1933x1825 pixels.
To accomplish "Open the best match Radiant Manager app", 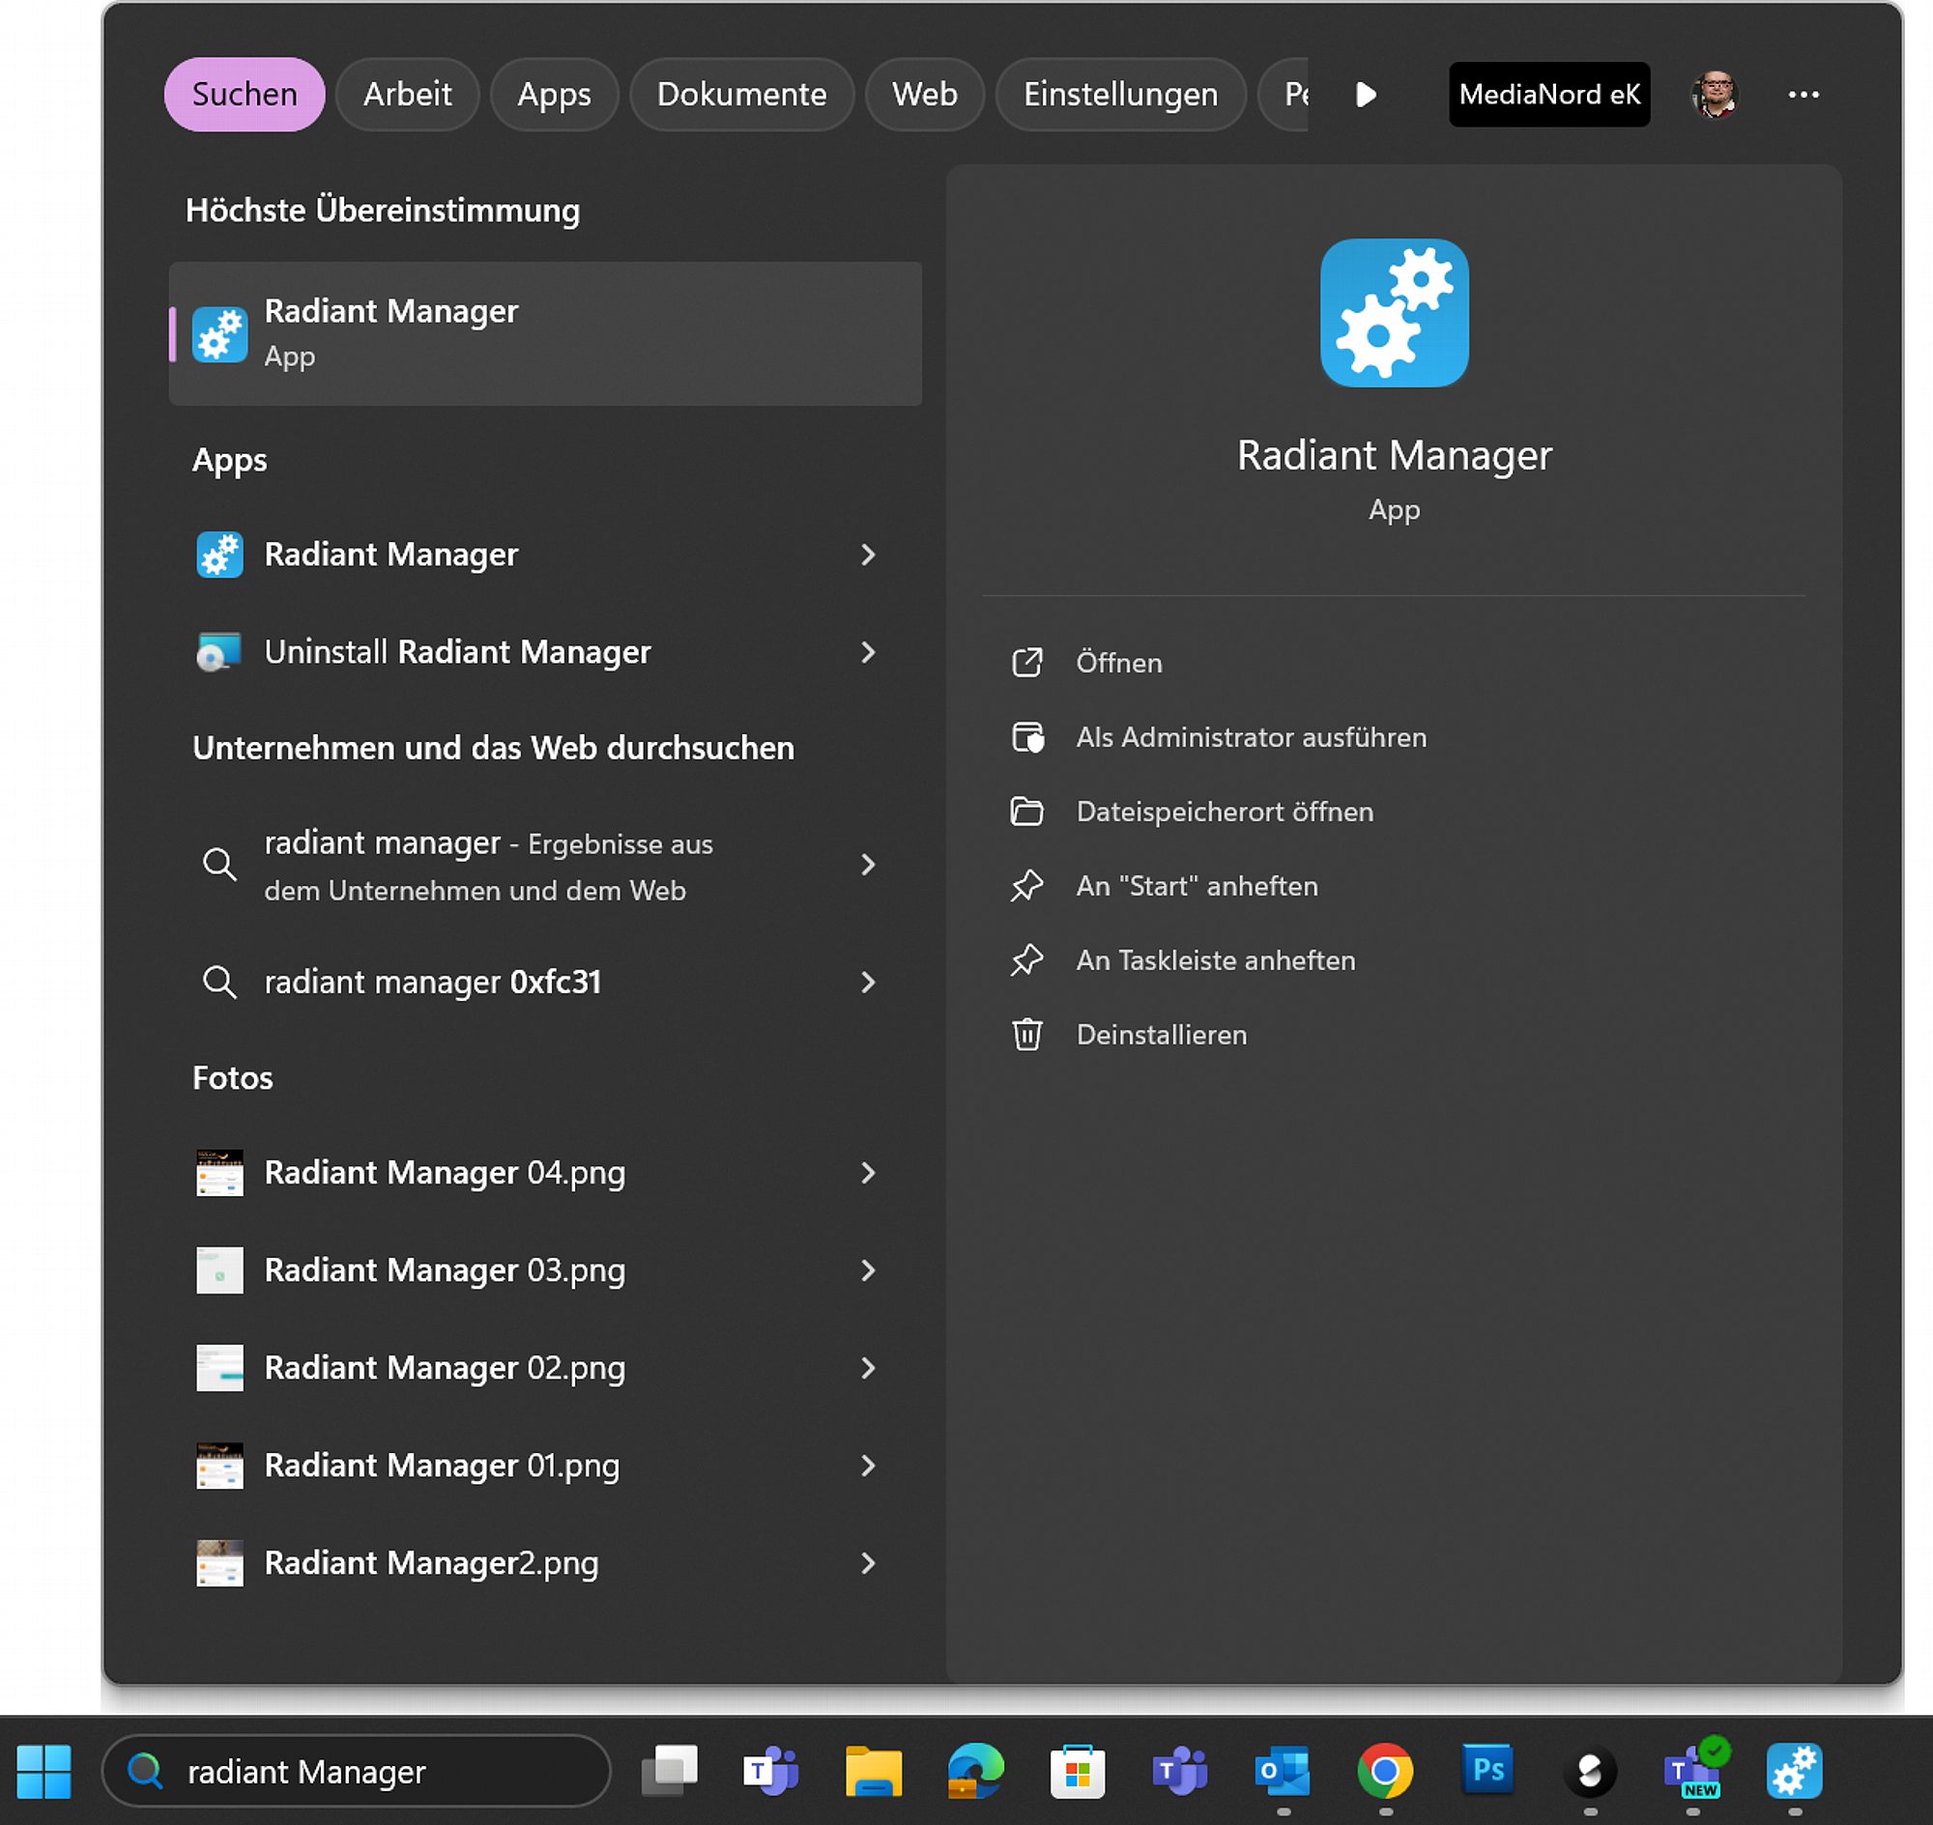I will coord(545,333).
